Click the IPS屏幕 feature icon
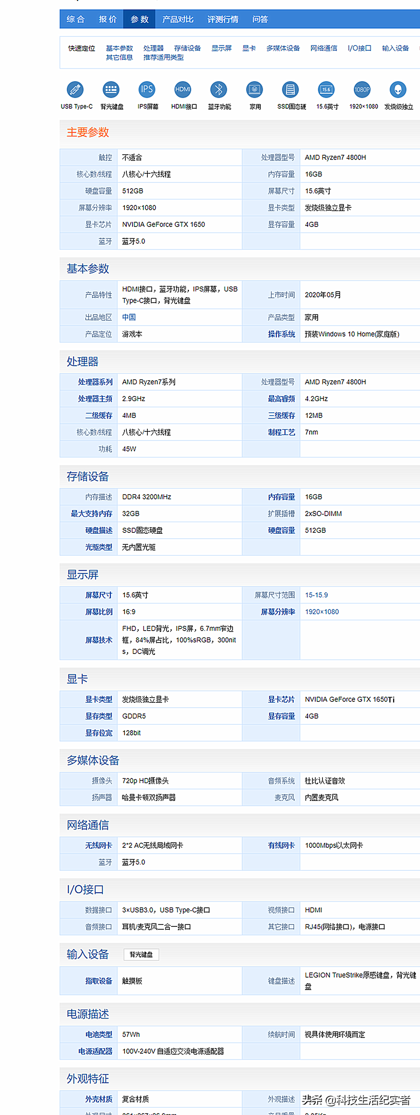Image resolution: width=420 pixels, height=1115 pixels. coord(147,90)
